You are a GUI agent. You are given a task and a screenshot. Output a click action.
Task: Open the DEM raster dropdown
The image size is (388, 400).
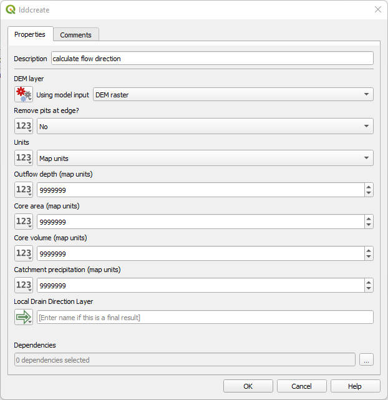click(x=233, y=95)
